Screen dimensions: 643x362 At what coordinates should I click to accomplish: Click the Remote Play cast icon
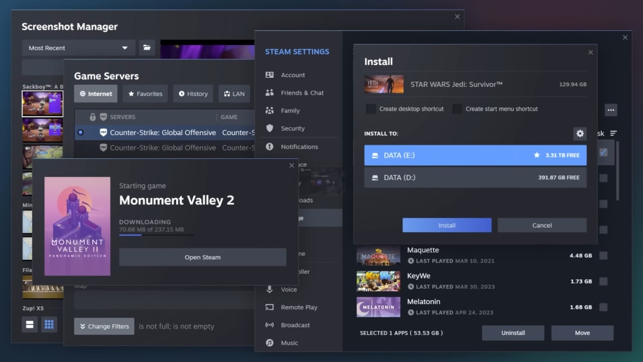click(269, 307)
